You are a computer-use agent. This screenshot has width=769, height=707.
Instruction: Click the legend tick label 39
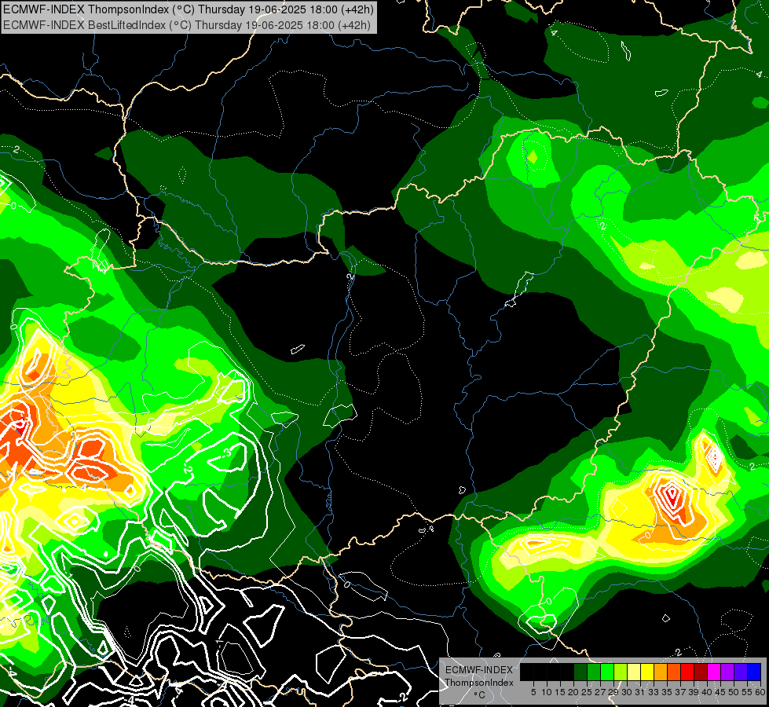tap(694, 692)
